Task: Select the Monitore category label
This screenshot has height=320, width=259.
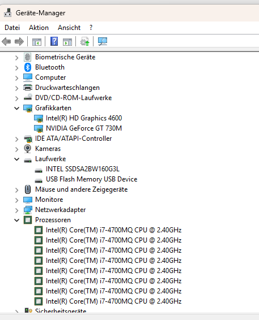Action: coord(49,200)
